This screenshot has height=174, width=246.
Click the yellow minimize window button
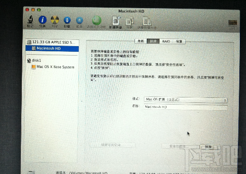[33, 10]
